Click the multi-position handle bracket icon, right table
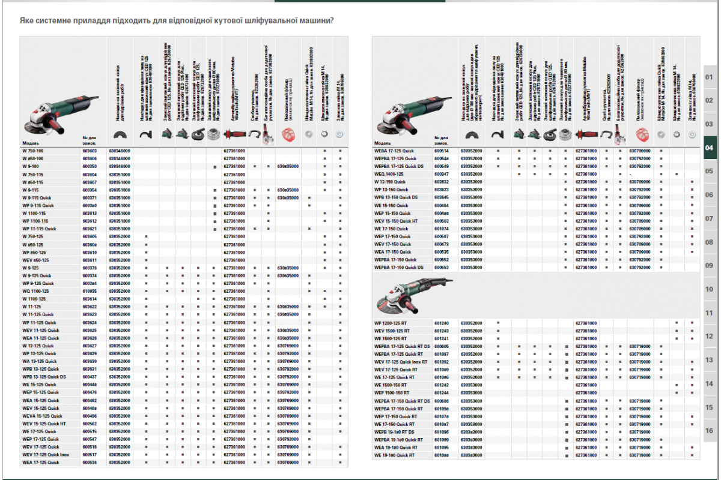 [619, 135]
